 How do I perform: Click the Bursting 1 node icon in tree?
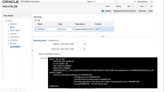tap(11, 47)
